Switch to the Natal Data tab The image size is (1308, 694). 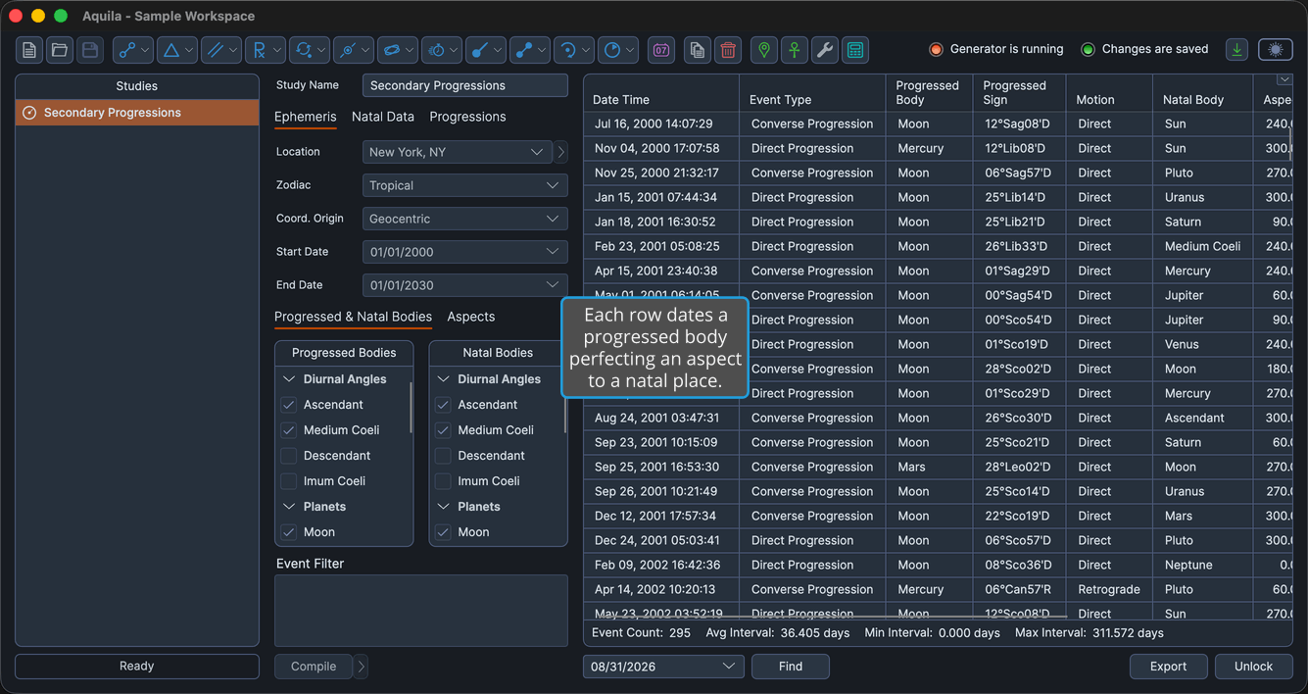tap(382, 117)
